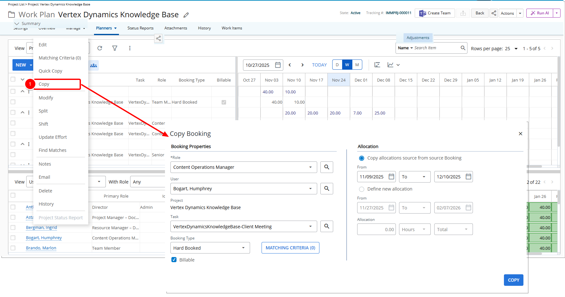565x297 pixels.
Task: Click the refresh icon in planner toolbar
Action: 100,48
